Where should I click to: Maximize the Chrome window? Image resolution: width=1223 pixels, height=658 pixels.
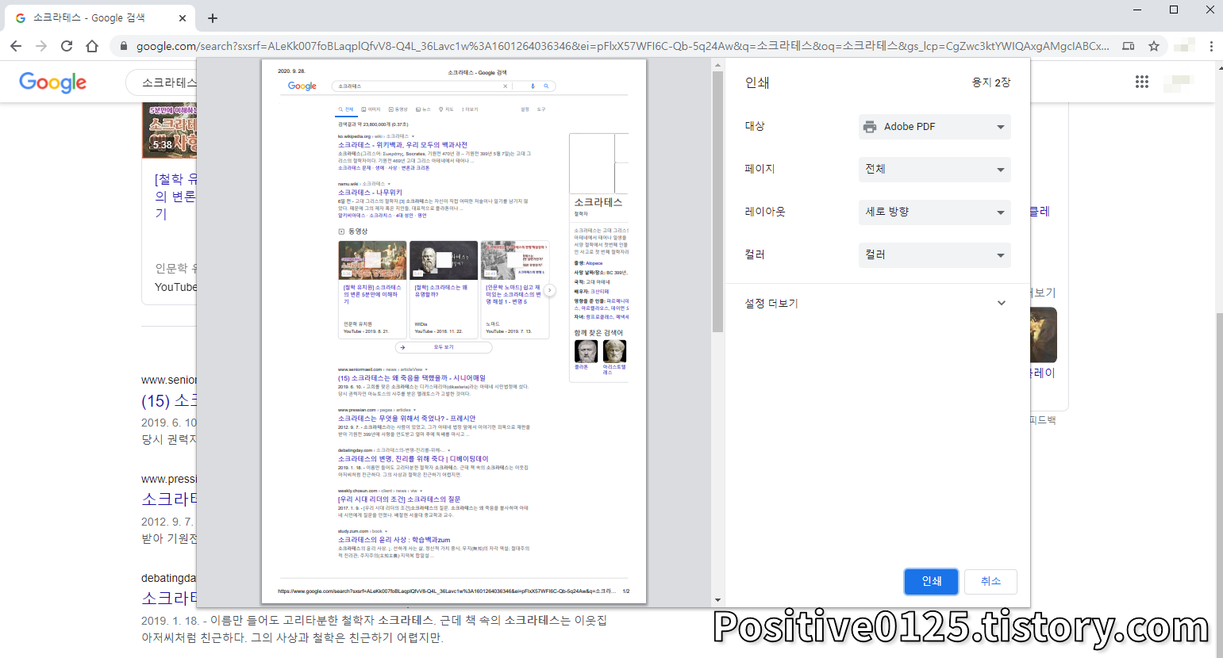click(1174, 10)
